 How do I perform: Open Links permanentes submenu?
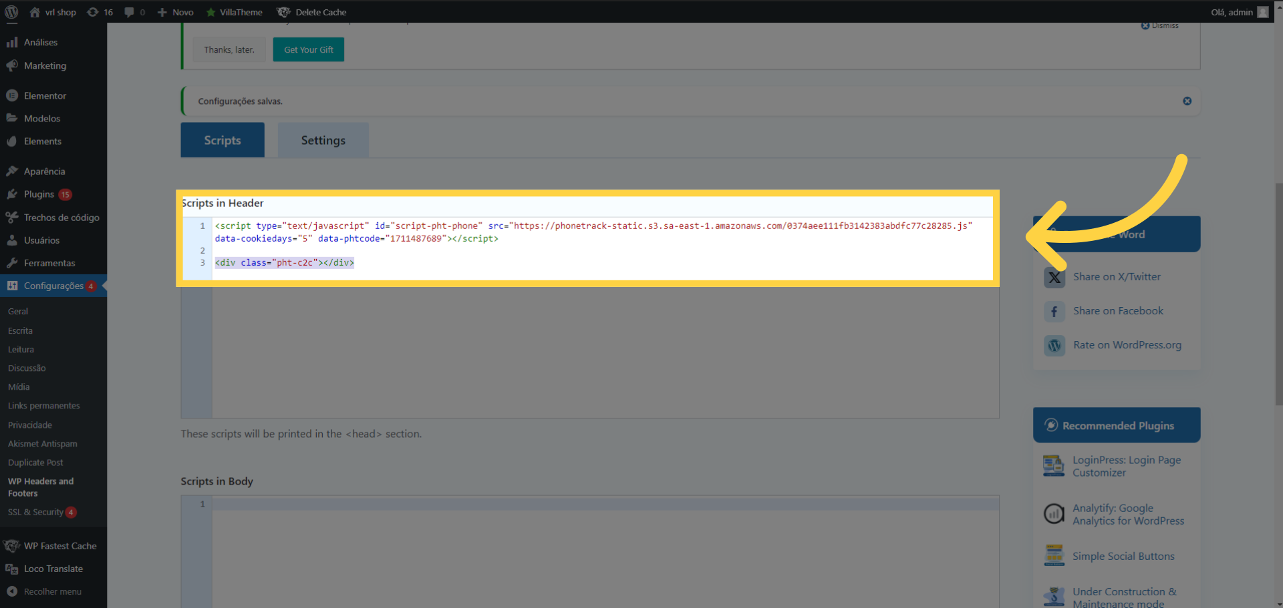point(44,405)
